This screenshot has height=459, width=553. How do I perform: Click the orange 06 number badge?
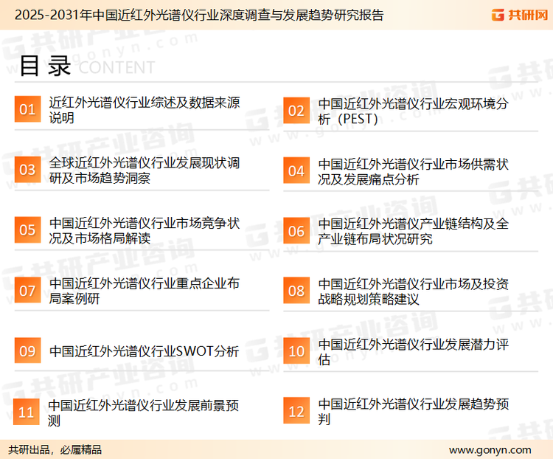click(x=296, y=231)
